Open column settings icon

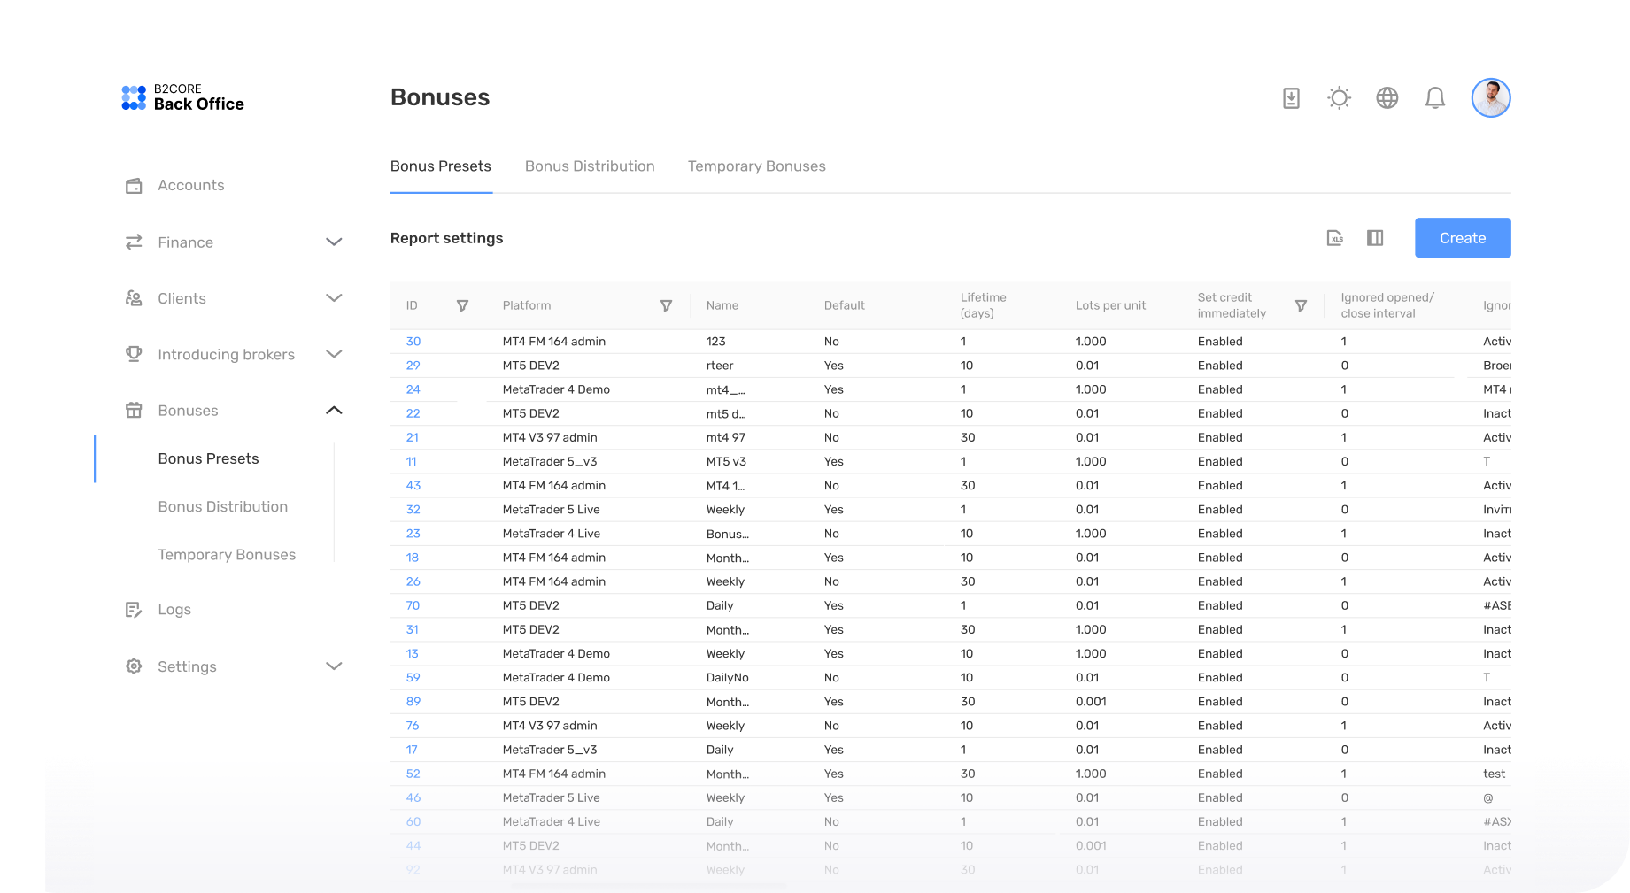(x=1374, y=238)
